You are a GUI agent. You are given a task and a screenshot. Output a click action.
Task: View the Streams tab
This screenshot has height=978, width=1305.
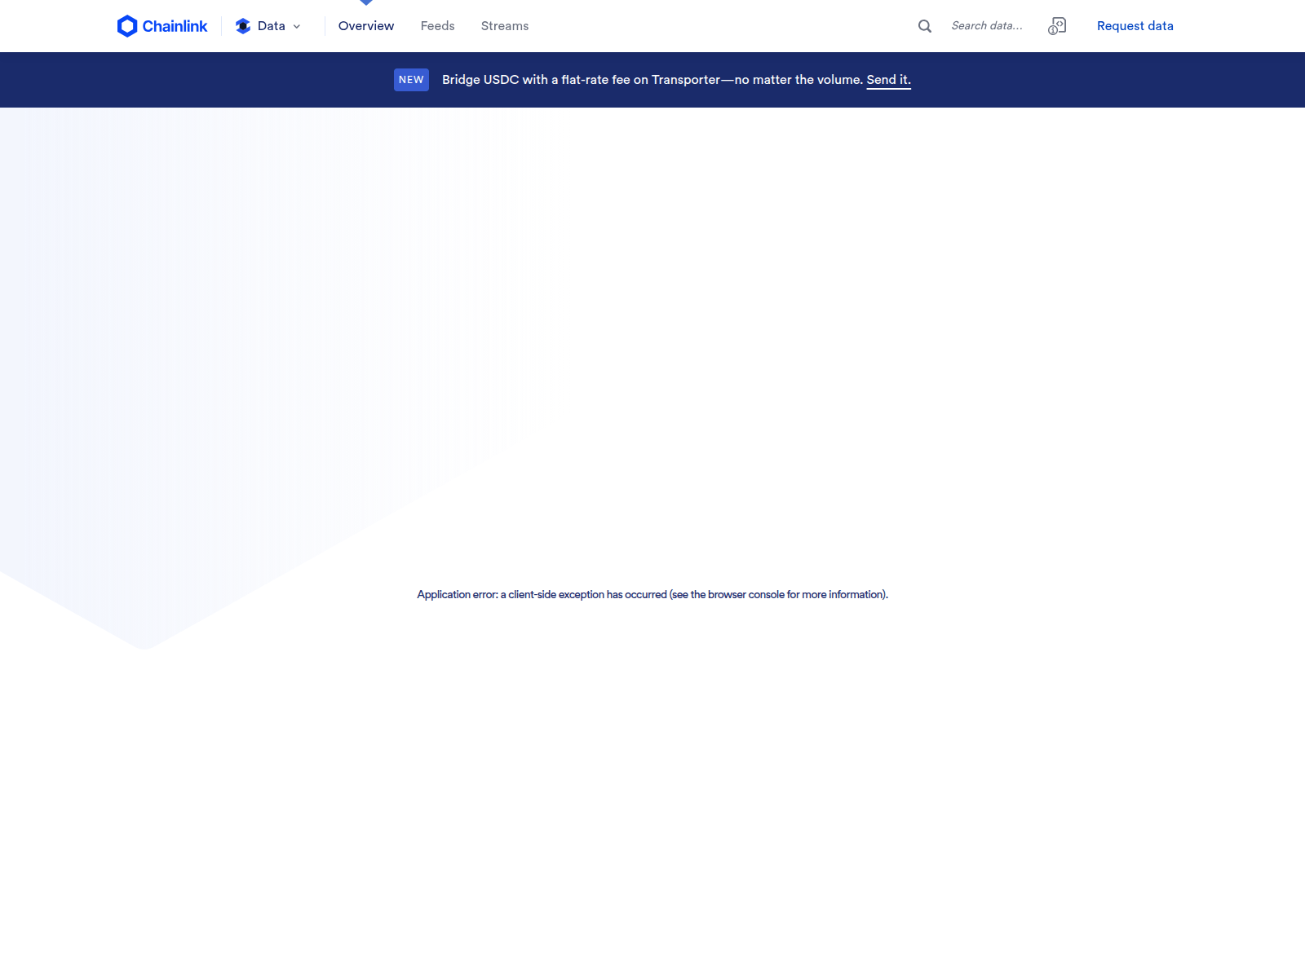(x=504, y=25)
